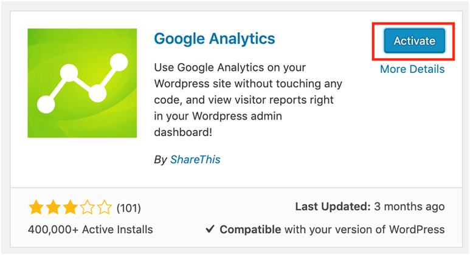Click the top-right white node in plugin logo

(120, 61)
